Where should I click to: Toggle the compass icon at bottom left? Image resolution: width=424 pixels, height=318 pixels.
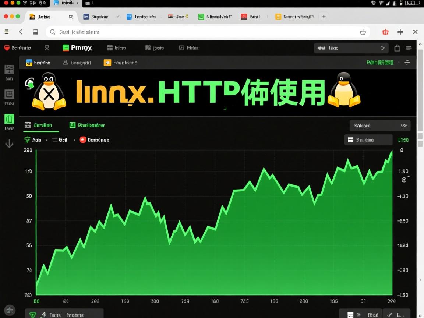point(10,310)
